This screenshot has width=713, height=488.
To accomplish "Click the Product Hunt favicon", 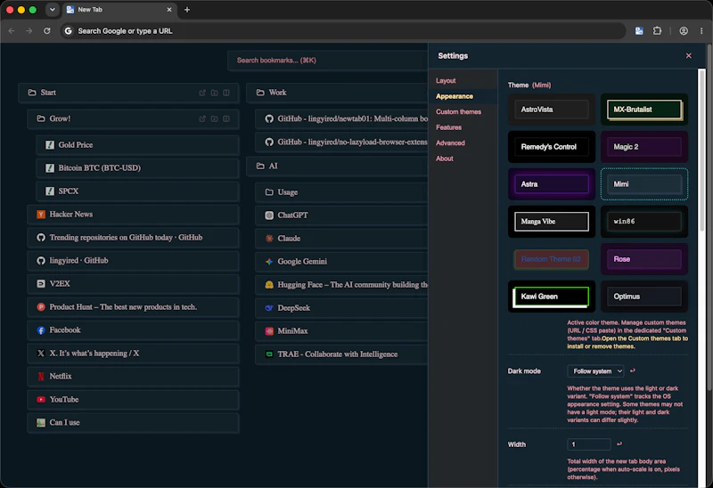I will coord(41,307).
